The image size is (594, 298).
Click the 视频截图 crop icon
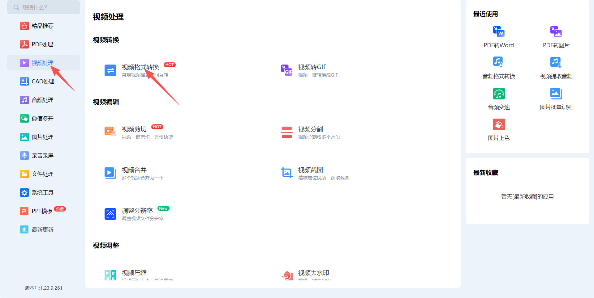(x=286, y=173)
